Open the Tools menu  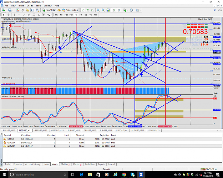(38, 6)
